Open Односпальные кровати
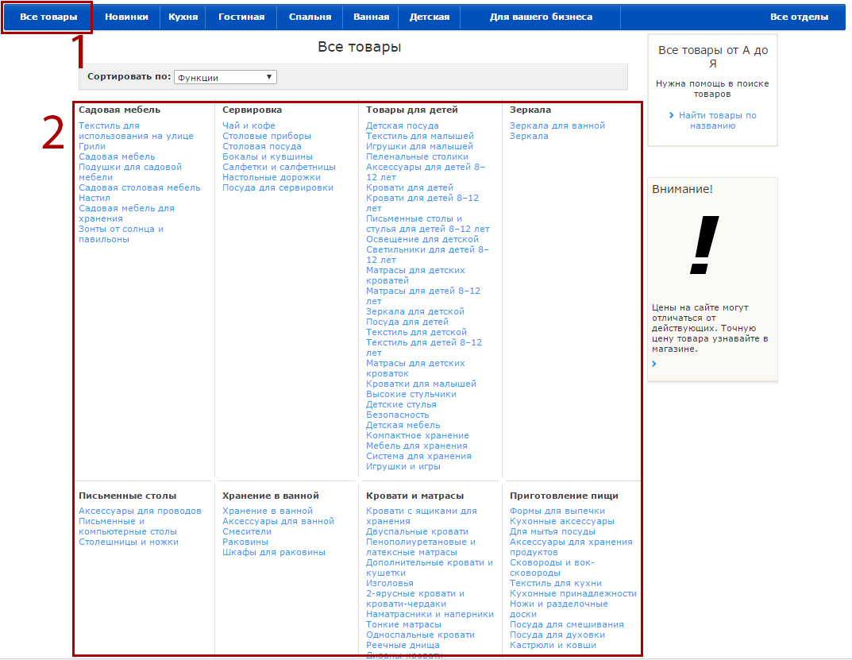852x660 pixels. [420, 635]
